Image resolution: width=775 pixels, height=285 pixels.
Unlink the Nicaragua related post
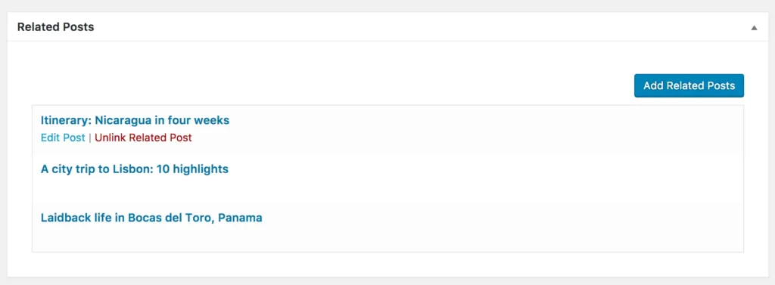tap(143, 138)
